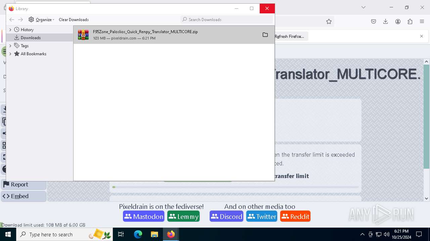Bookmark this page with star icon
Image resolution: width=430 pixels, height=241 pixels.
tap(329, 21)
